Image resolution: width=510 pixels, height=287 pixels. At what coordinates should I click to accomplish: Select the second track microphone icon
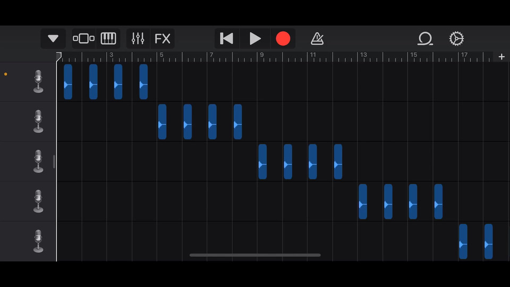(38, 121)
